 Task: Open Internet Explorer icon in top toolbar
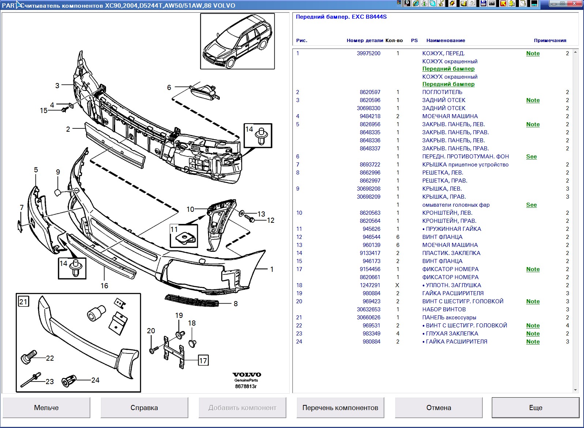(x=416, y=3)
